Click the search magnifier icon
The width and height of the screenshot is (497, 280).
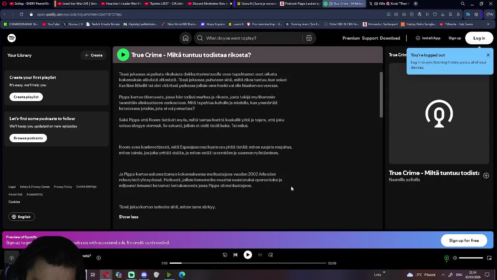point(200,38)
